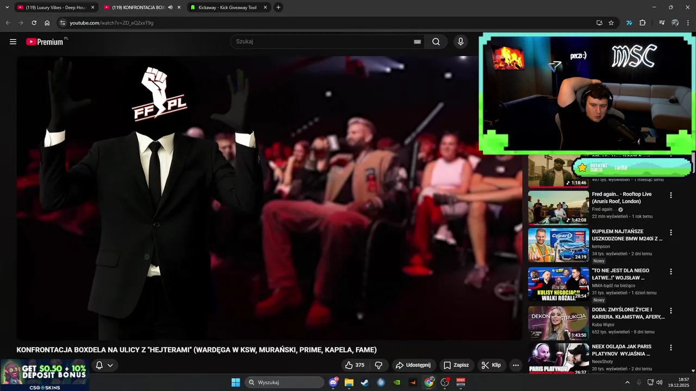This screenshot has width=696, height=391.
Task: Open the Kuba Wątor channel link
Action: (603, 325)
